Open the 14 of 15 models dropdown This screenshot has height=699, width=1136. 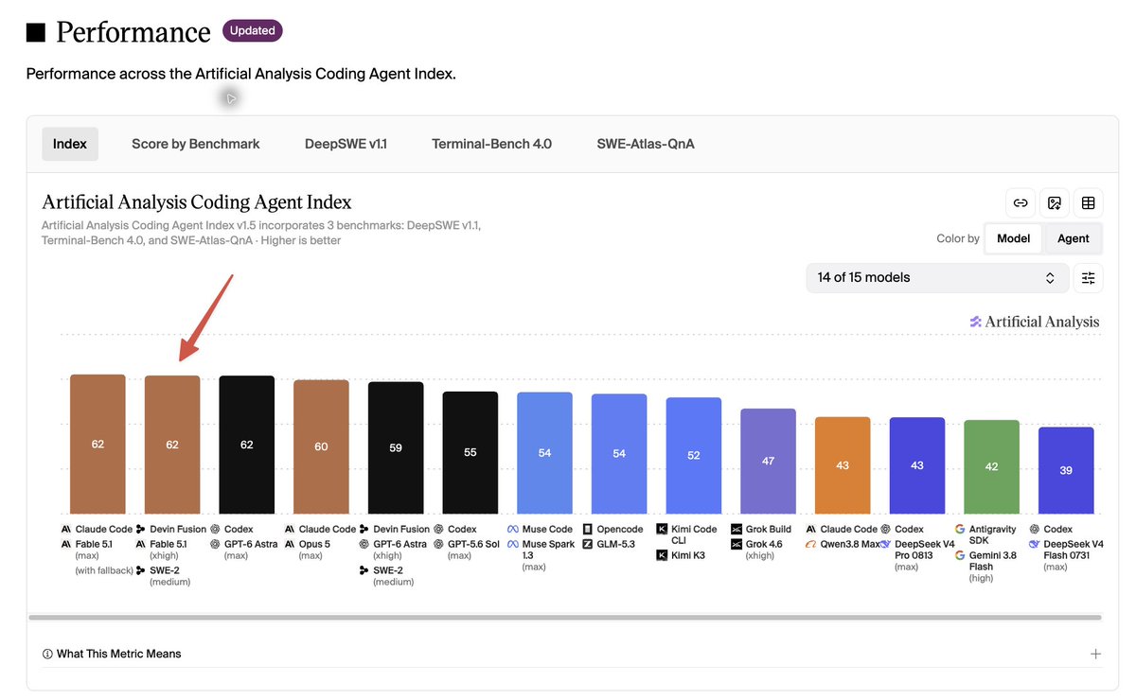pyautogui.click(x=937, y=277)
